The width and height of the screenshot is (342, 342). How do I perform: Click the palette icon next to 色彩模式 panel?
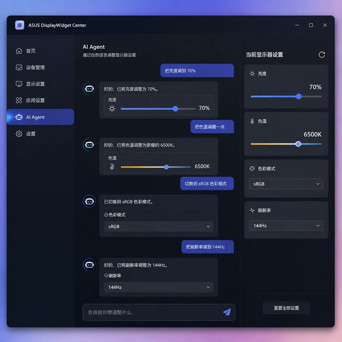pyautogui.click(x=252, y=169)
